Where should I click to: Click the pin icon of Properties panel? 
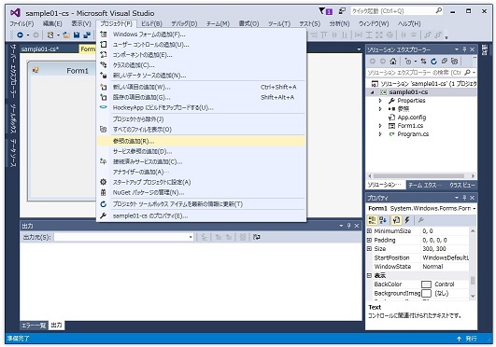pos(464,198)
